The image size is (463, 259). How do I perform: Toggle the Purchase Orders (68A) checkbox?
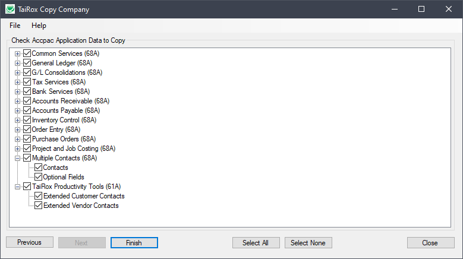coord(27,139)
